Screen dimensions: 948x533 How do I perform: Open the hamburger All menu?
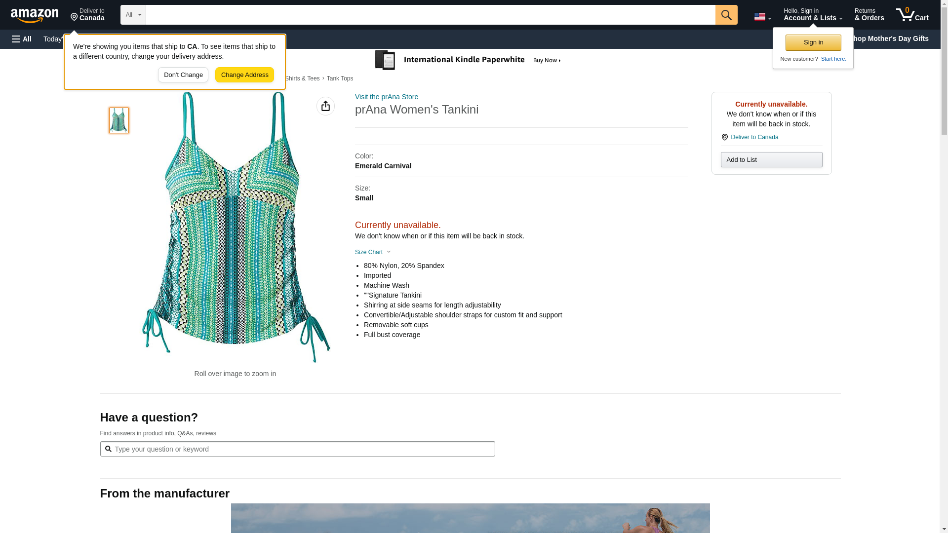(22, 39)
